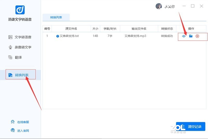Delete the 艾弗森支持 record with red X
The height and width of the screenshot is (139, 208).
(x=197, y=36)
